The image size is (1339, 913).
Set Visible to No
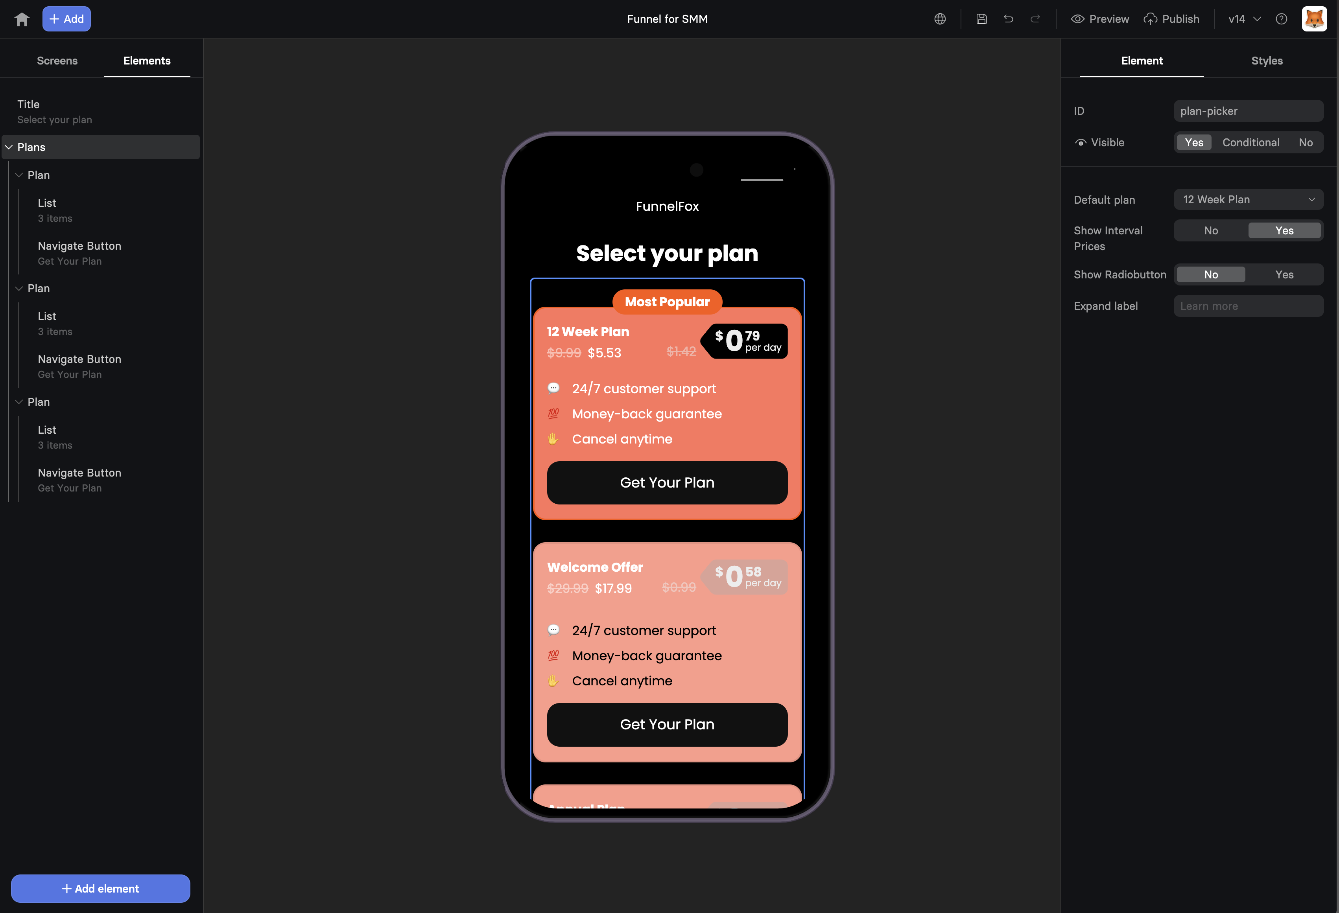(x=1306, y=143)
